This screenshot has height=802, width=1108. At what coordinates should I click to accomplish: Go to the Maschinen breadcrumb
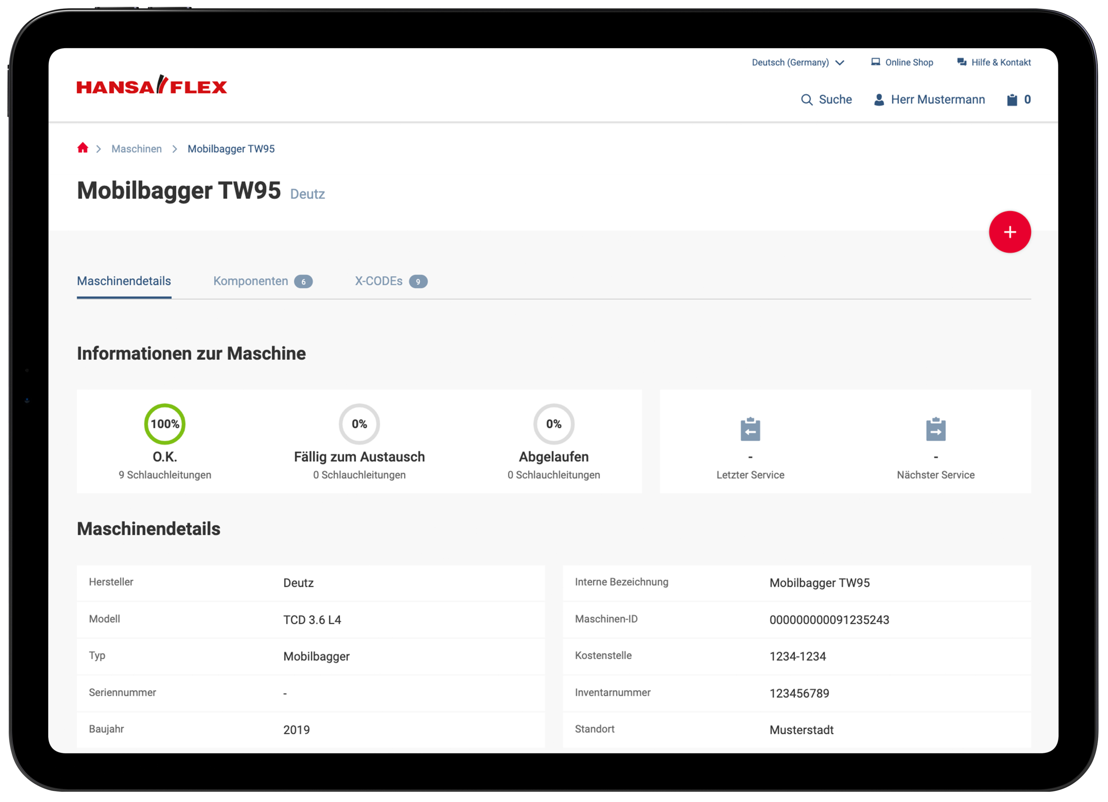click(136, 149)
